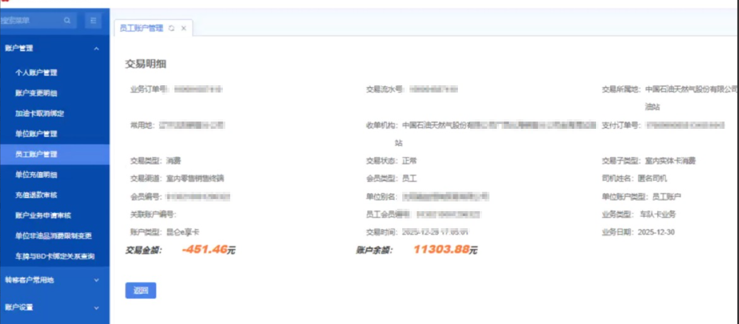Open 单位充值明细 menu entry
The image size is (739, 324).
click(x=36, y=175)
